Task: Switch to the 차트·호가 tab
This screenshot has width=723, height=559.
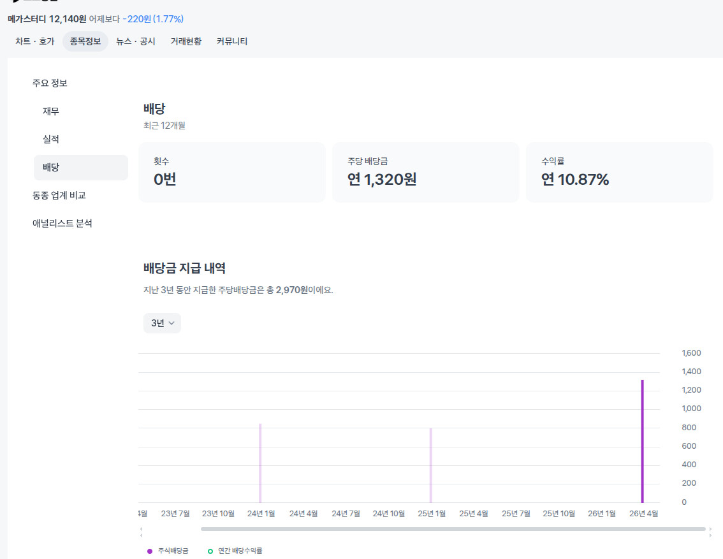Action: pos(34,41)
